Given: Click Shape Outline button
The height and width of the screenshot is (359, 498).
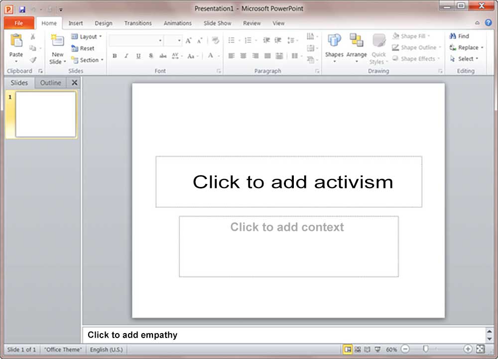Looking at the screenshot, I should point(416,48).
